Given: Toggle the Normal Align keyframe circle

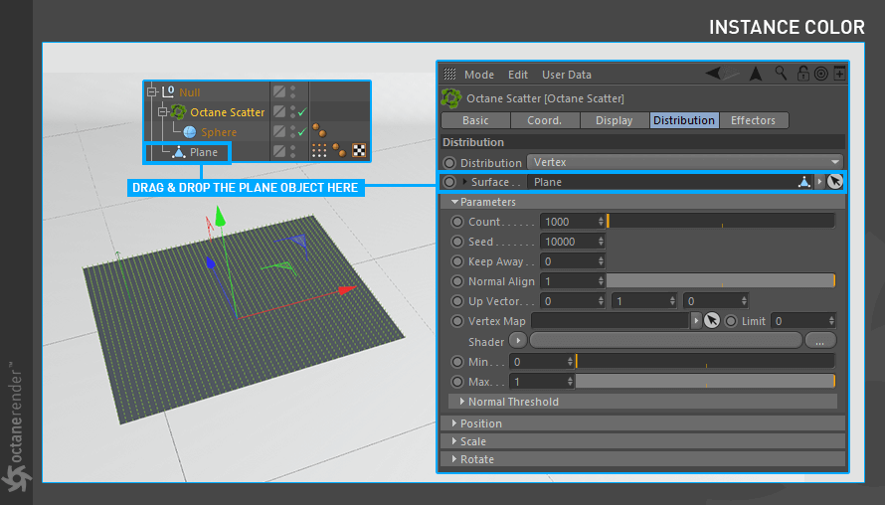Looking at the screenshot, I should point(457,281).
